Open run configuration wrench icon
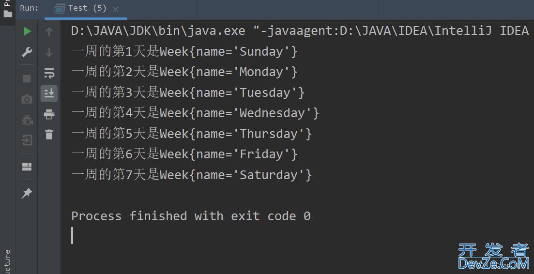 pos(27,52)
